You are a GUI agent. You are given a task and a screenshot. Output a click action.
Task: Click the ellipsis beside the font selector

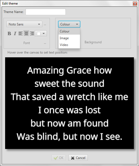point(45,25)
